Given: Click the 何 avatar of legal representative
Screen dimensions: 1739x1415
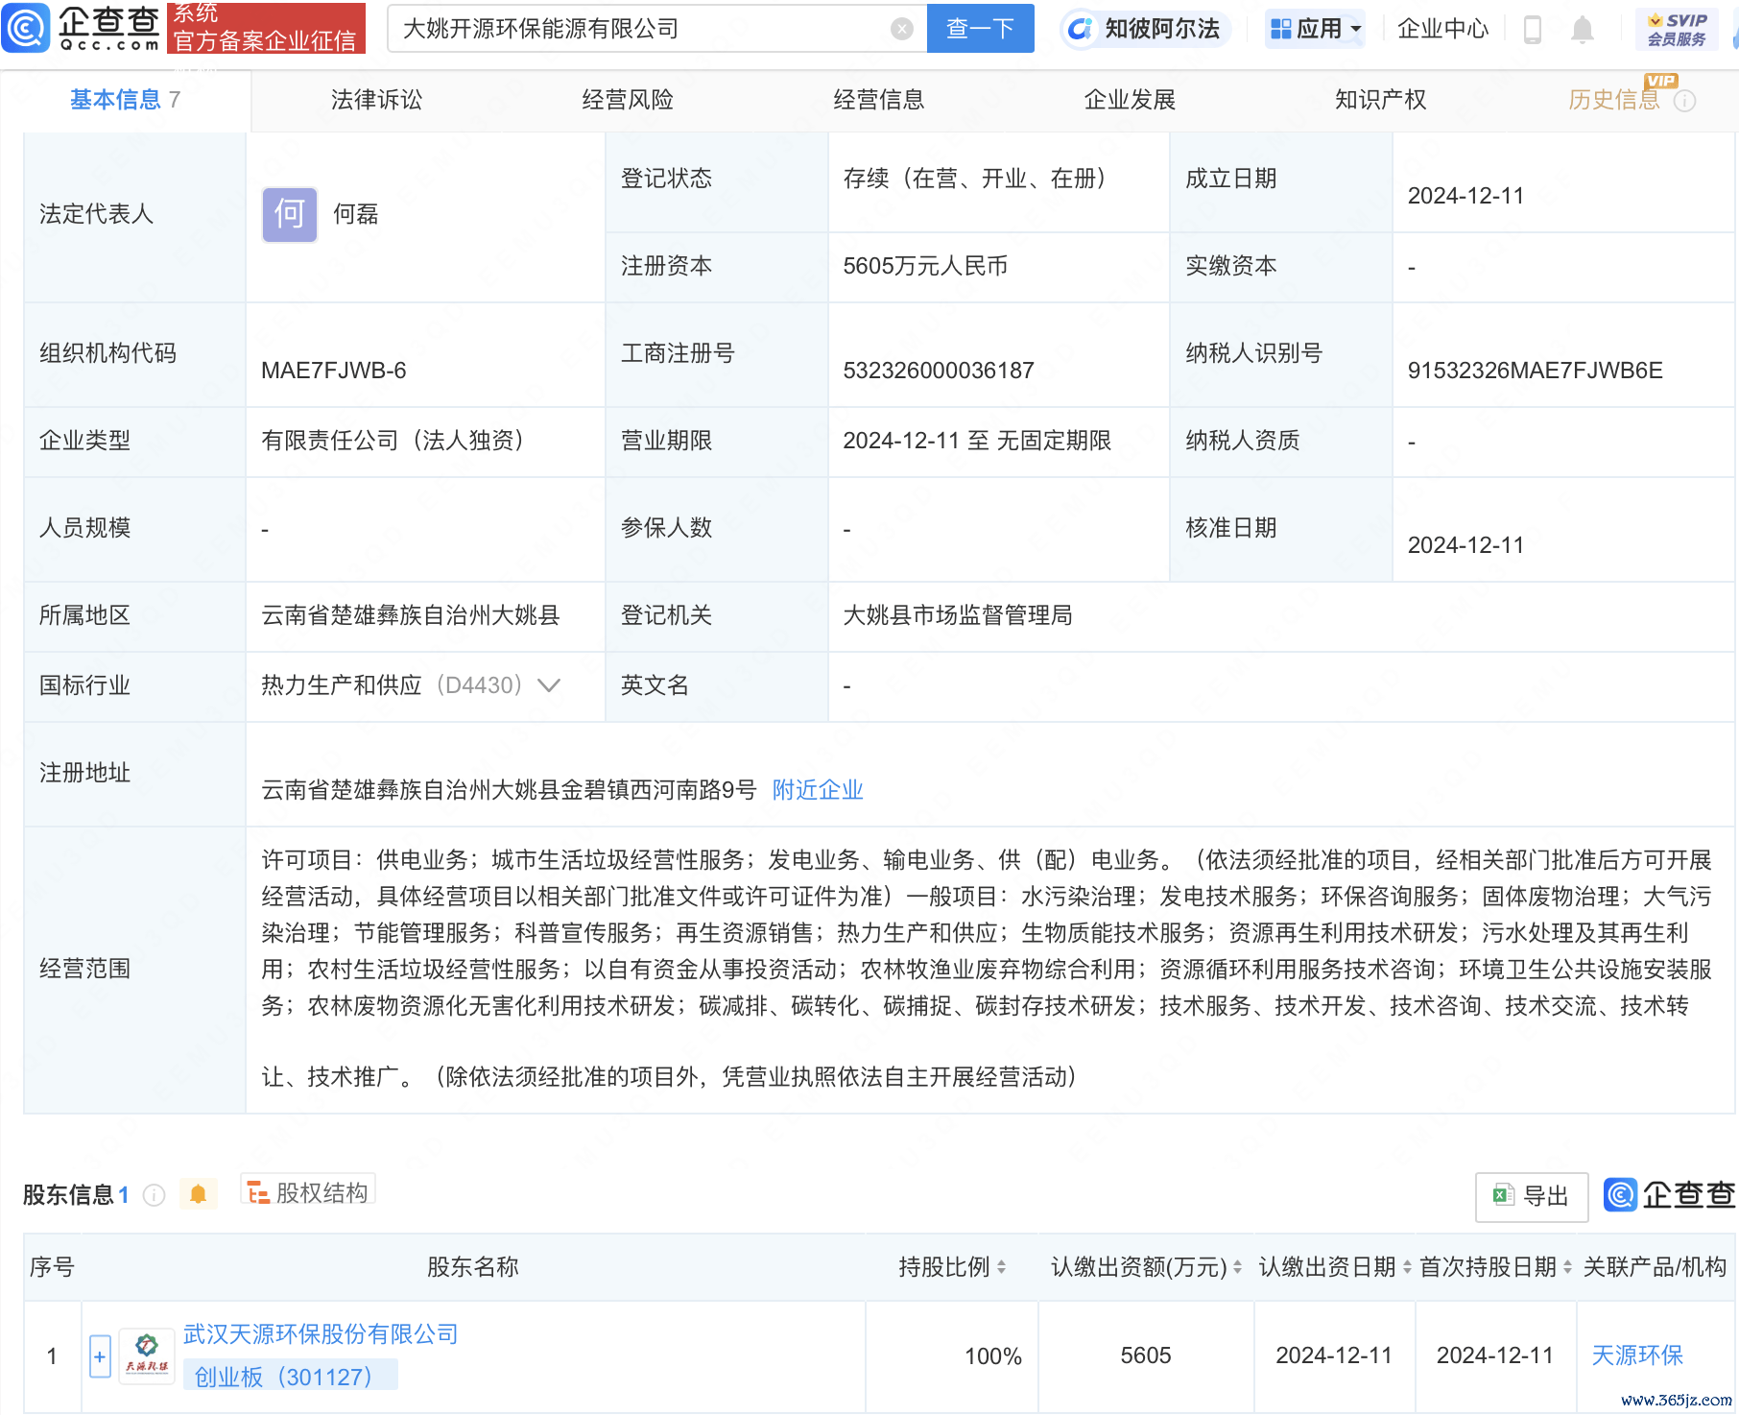Looking at the screenshot, I should pos(290,214).
